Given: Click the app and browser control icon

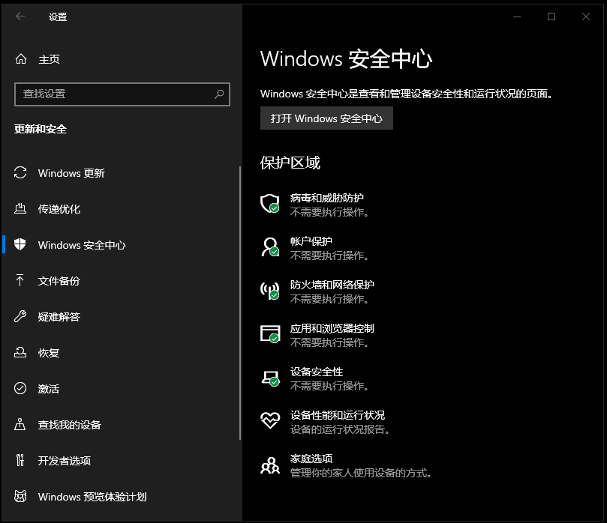Looking at the screenshot, I should [269, 334].
